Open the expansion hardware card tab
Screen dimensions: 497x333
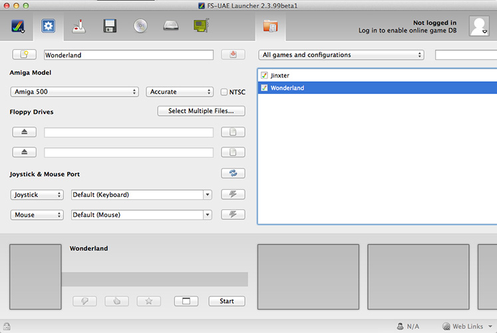click(201, 26)
